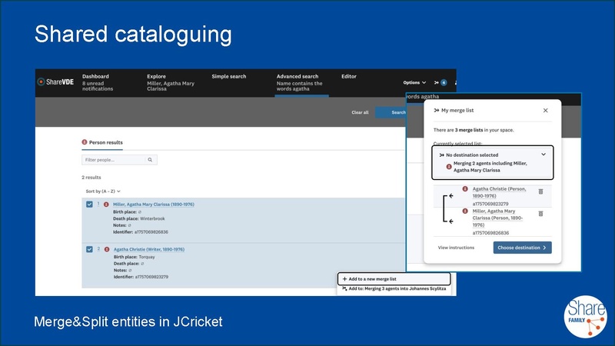Expand the currently selected merge list dropdown
Image resolution: width=615 pixels, height=346 pixels.
(544, 155)
